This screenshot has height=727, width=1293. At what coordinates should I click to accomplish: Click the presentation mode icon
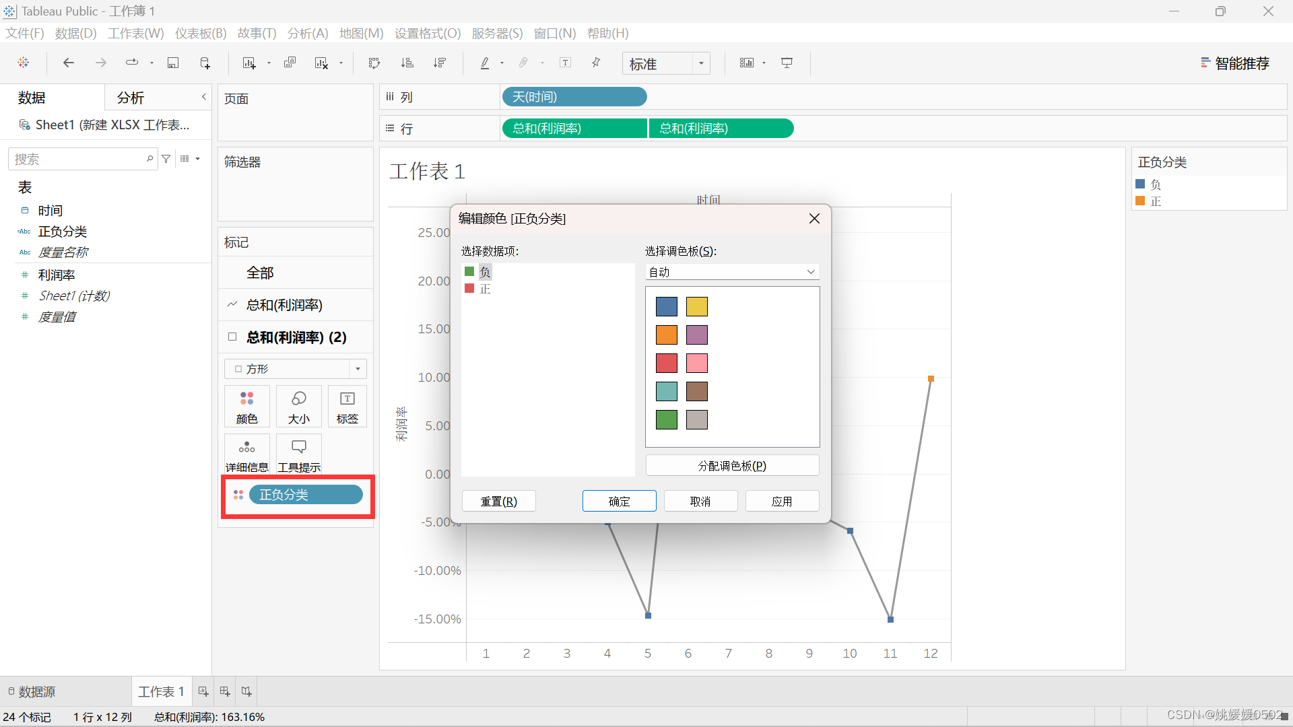(787, 63)
